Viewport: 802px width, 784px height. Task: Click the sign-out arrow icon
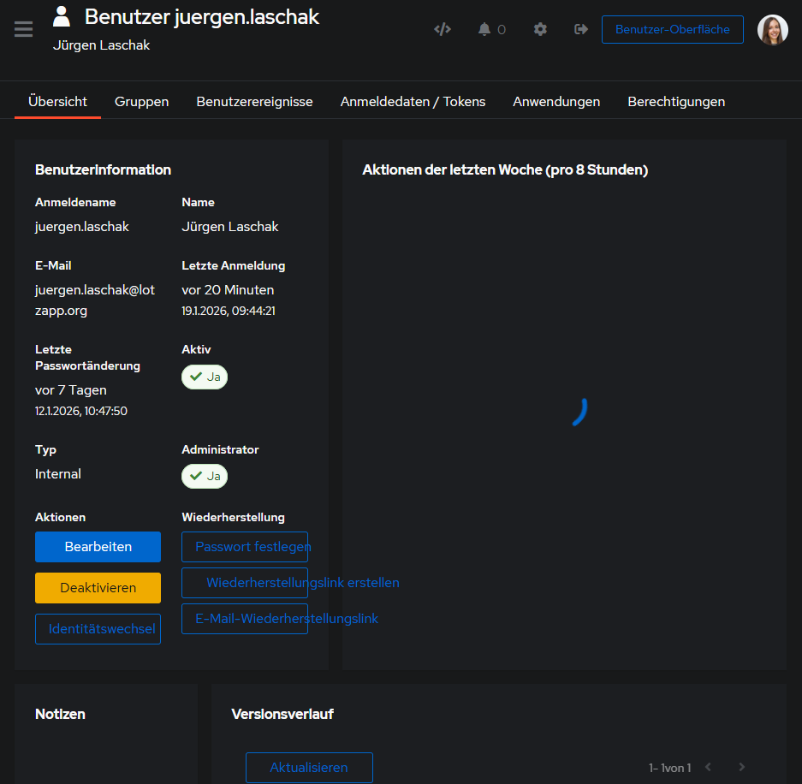point(581,29)
